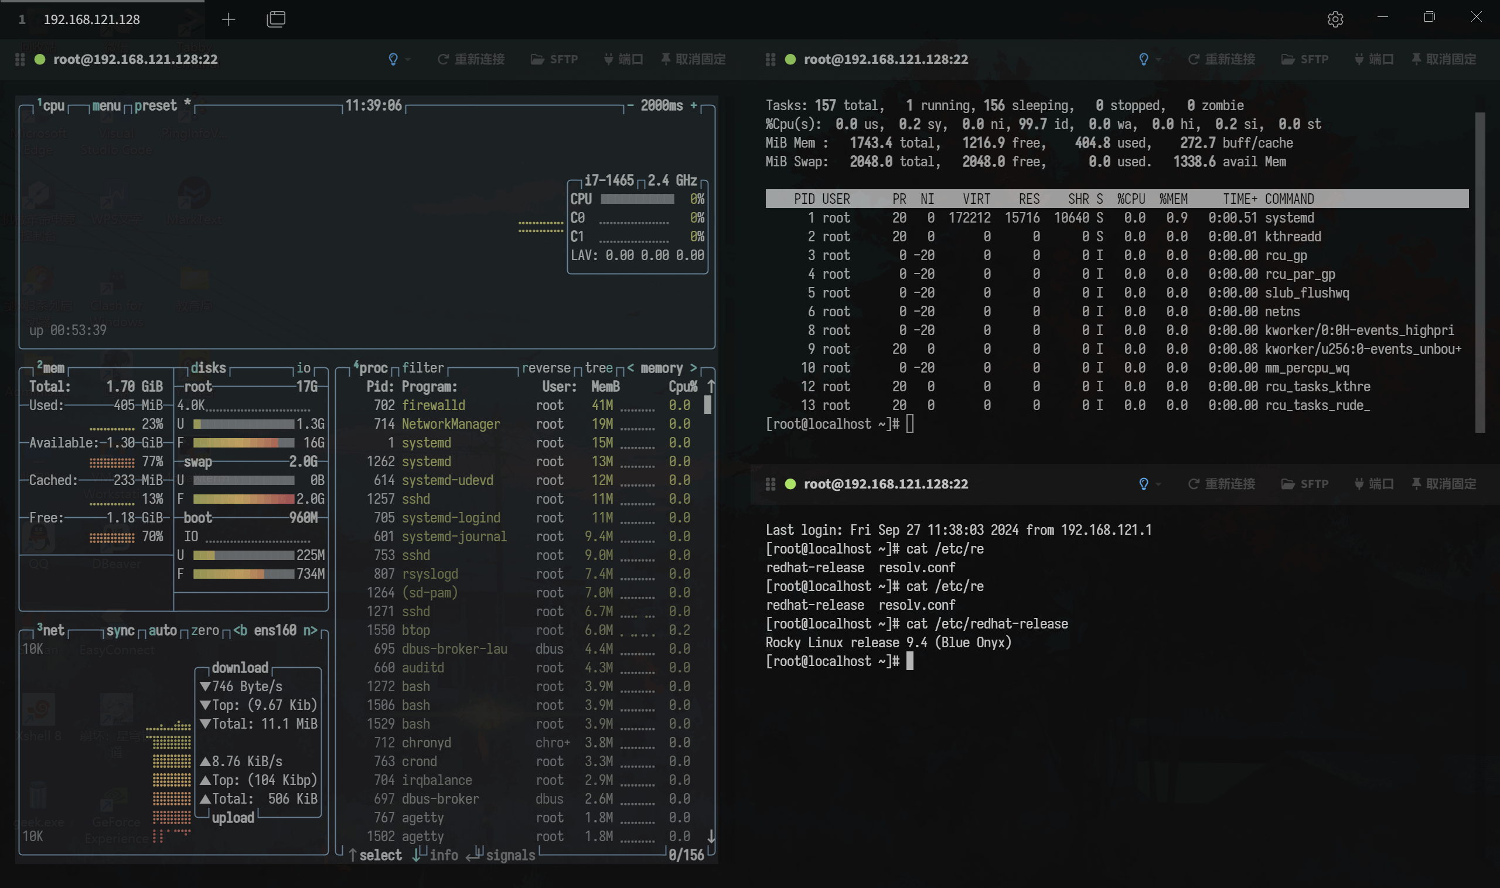Open SFTP in the left pane
Screen dimensions: 1500x888
554,59
